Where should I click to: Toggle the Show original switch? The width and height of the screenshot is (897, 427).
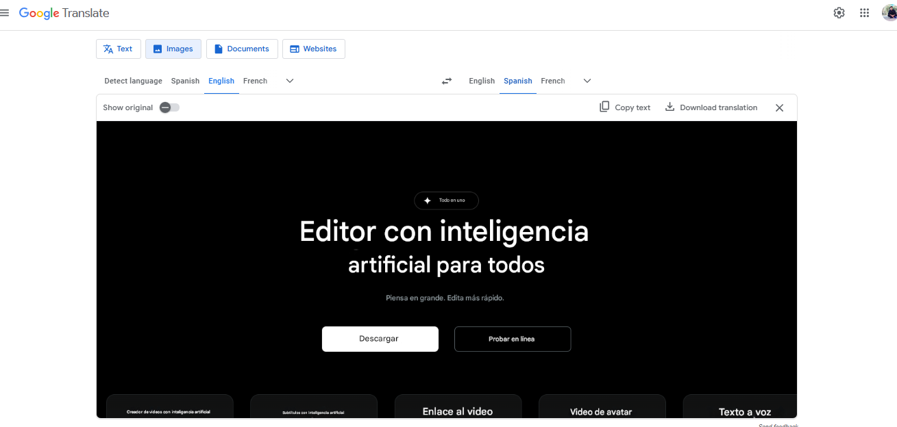point(169,107)
